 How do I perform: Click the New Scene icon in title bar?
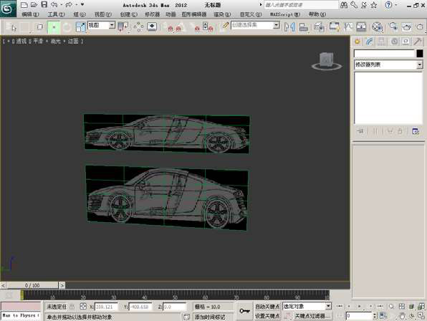[24, 4]
